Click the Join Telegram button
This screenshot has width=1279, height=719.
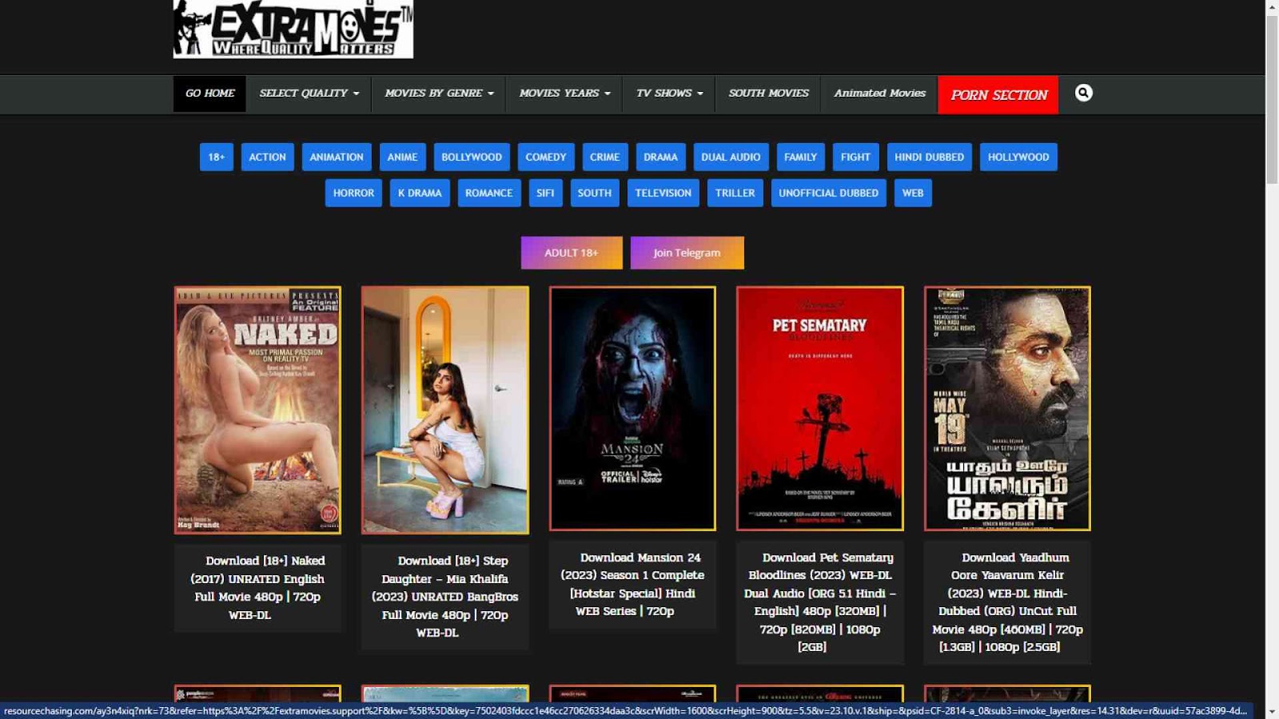point(687,252)
